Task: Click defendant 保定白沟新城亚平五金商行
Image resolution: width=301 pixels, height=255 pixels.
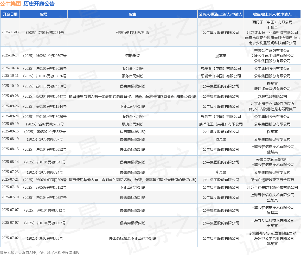Action: click(272, 180)
